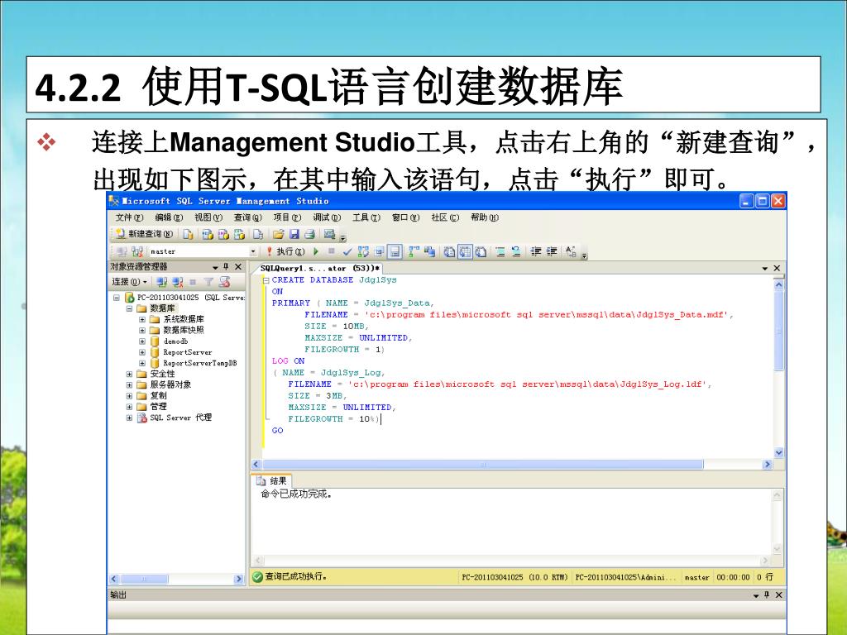Image resolution: width=847 pixels, height=635 pixels.
Task: Open an Analysis Services DMX query
Action: click(x=223, y=234)
